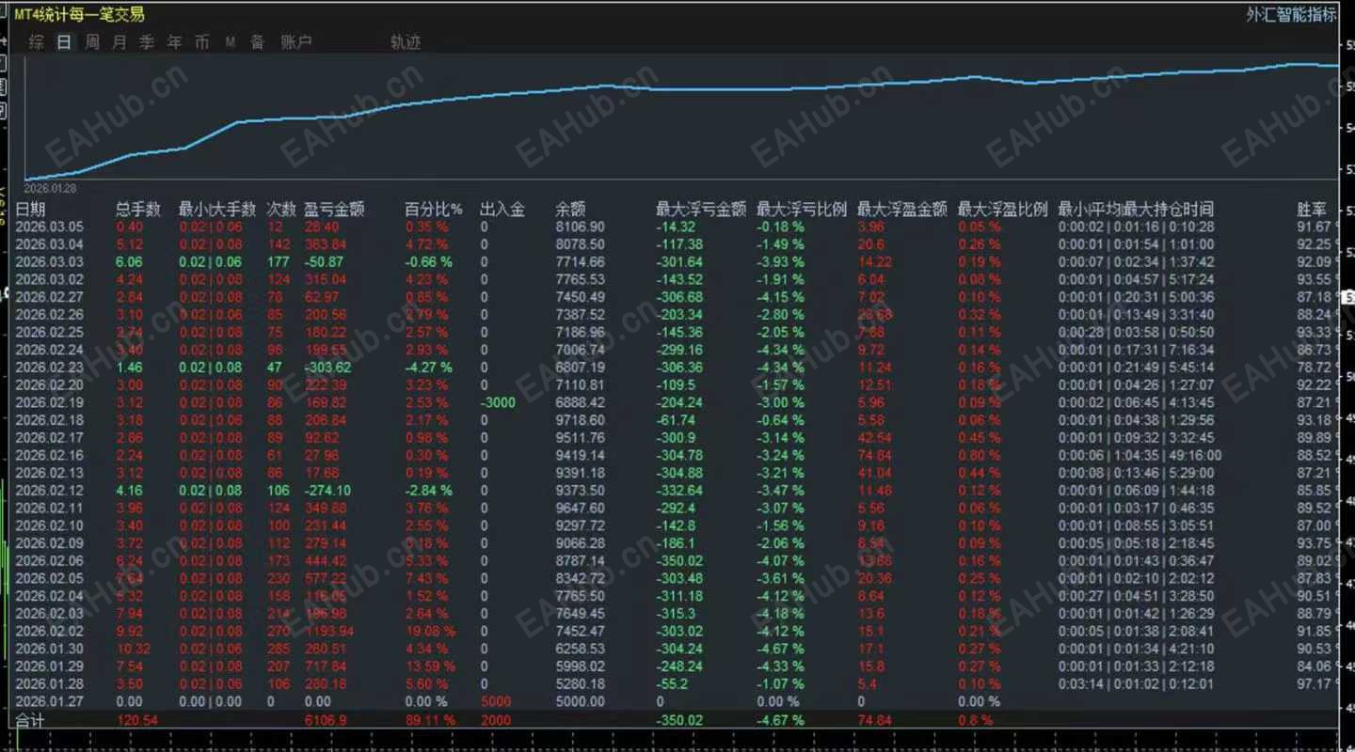This screenshot has height=752, width=1355.
Task: Open the 备 notes tab
Action: pyautogui.click(x=257, y=41)
